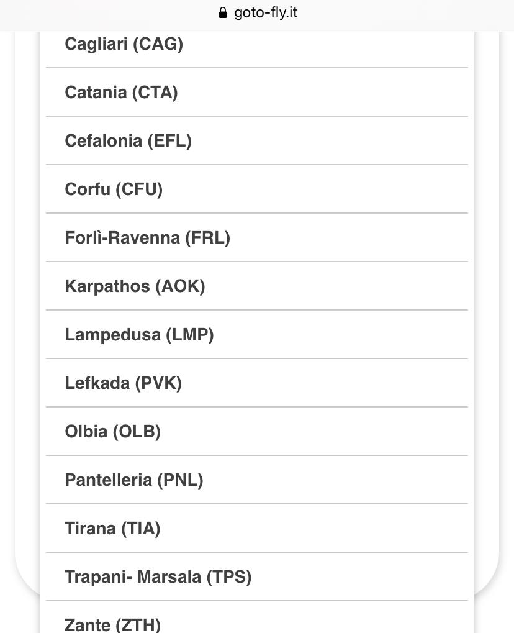Pick Cefalonia (EFL) as destination
The width and height of the screenshot is (514, 633).
point(128,141)
